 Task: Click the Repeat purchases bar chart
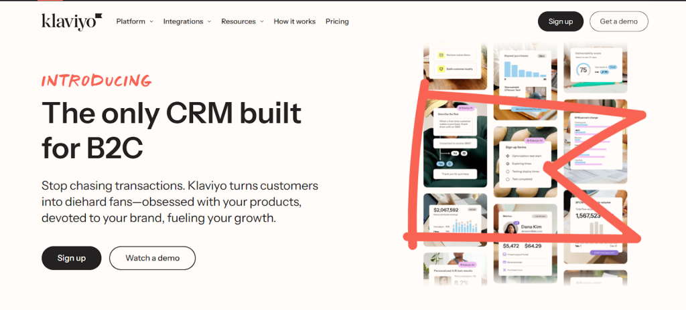(x=525, y=69)
